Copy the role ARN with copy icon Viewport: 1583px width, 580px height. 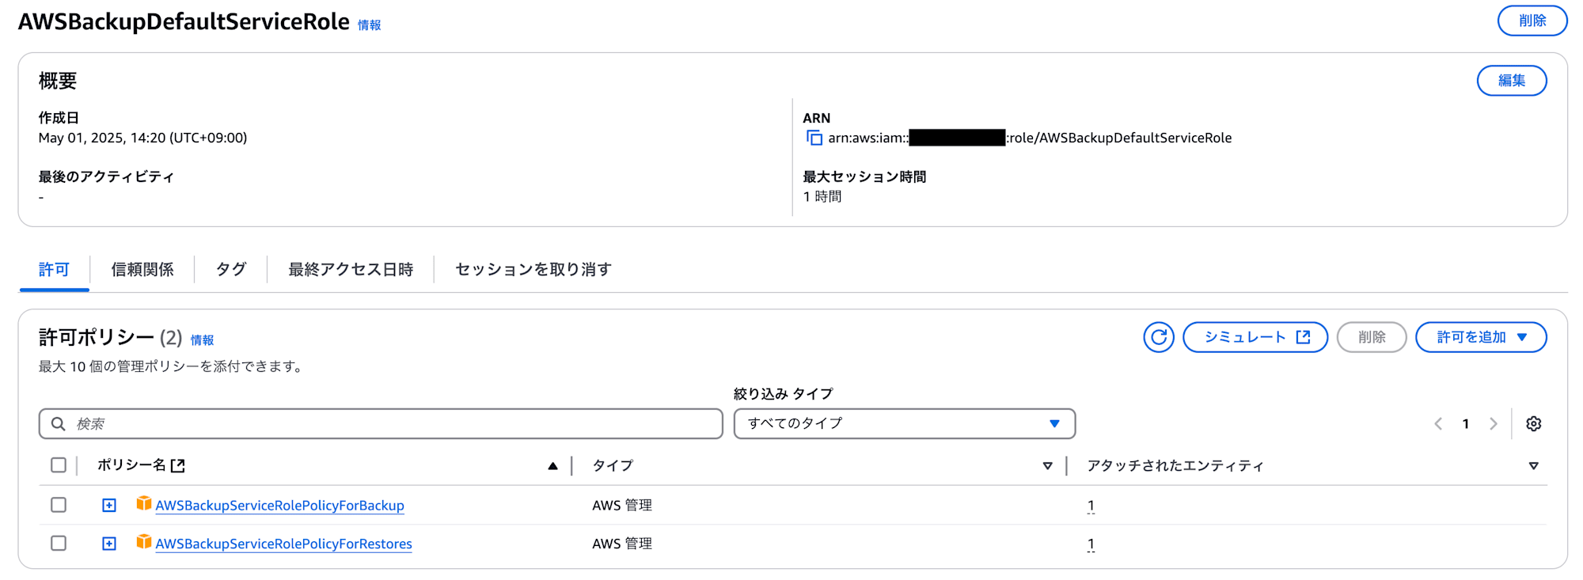(814, 138)
